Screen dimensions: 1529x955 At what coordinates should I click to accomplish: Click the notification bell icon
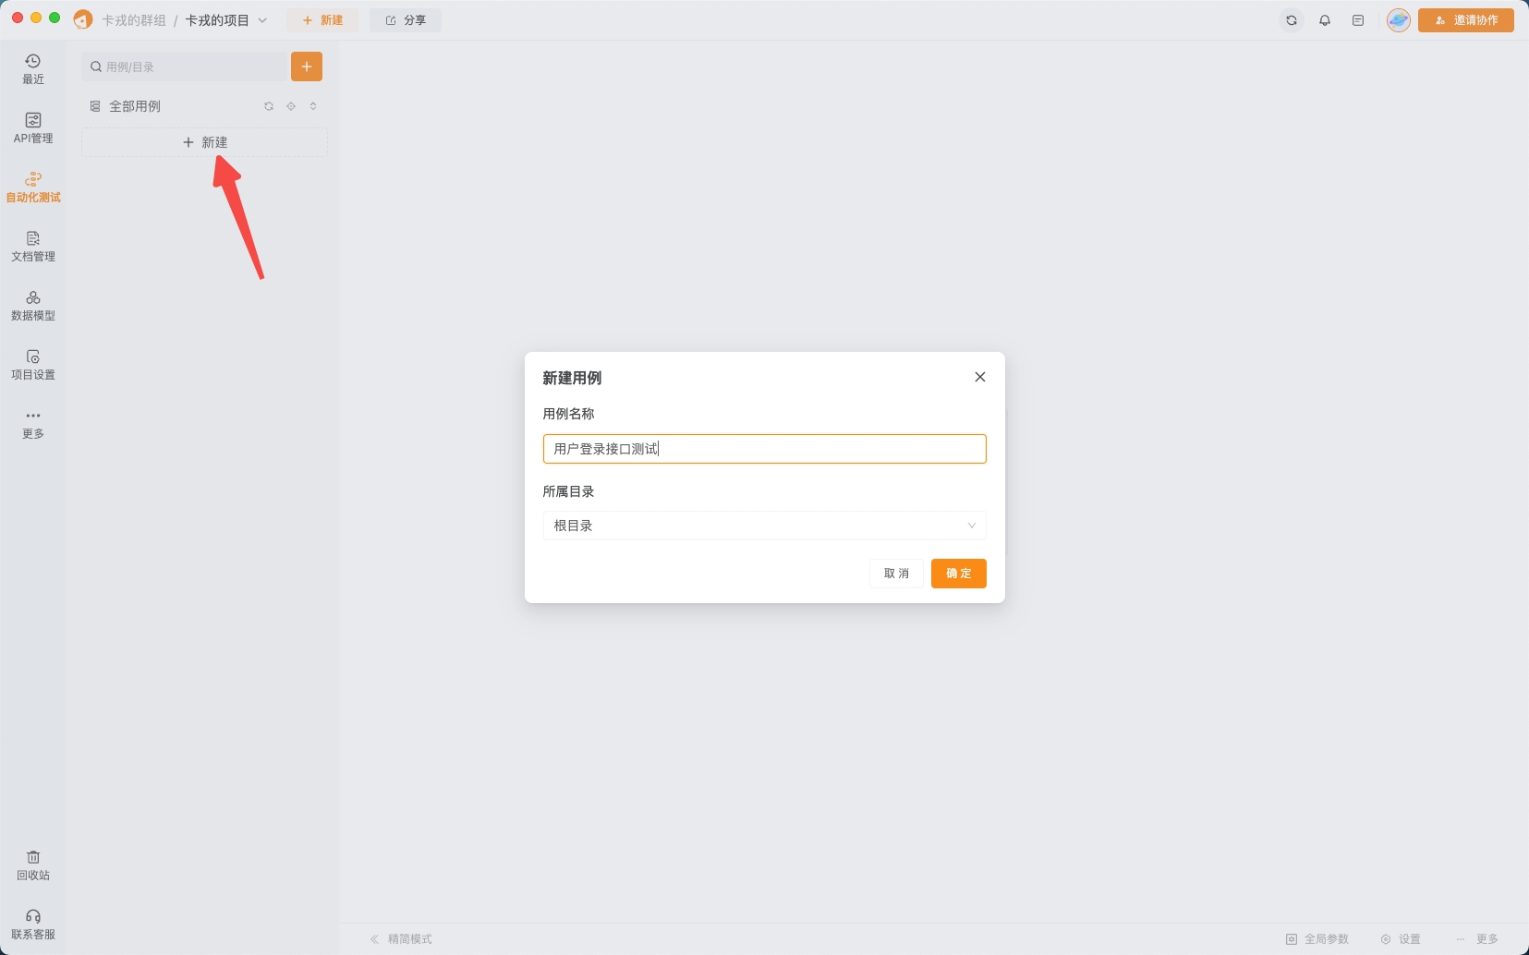click(1325, 20)
